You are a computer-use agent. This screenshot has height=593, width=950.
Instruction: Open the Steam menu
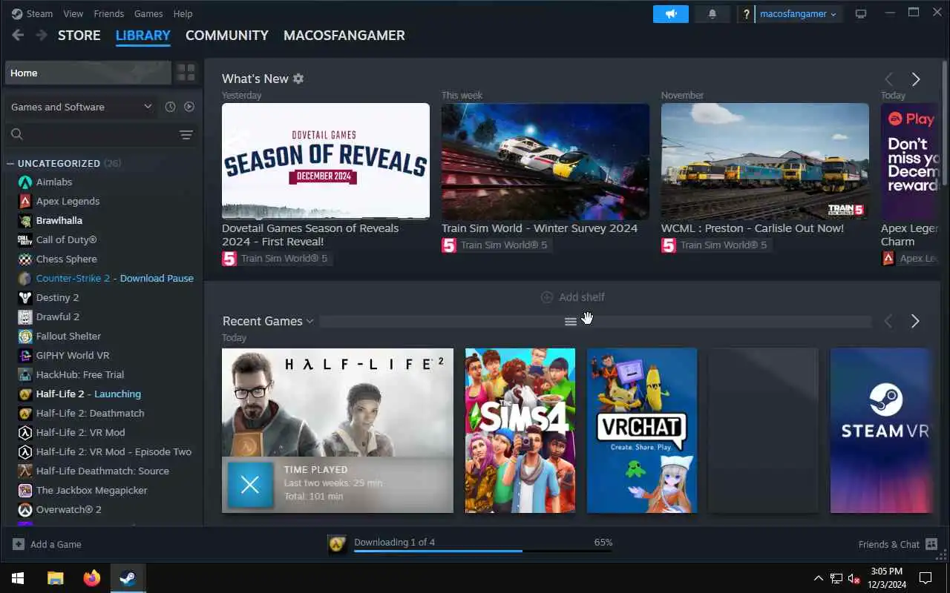[39, 13]
